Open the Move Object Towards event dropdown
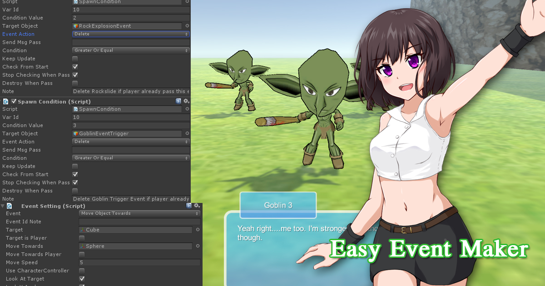 click(139, 213)
